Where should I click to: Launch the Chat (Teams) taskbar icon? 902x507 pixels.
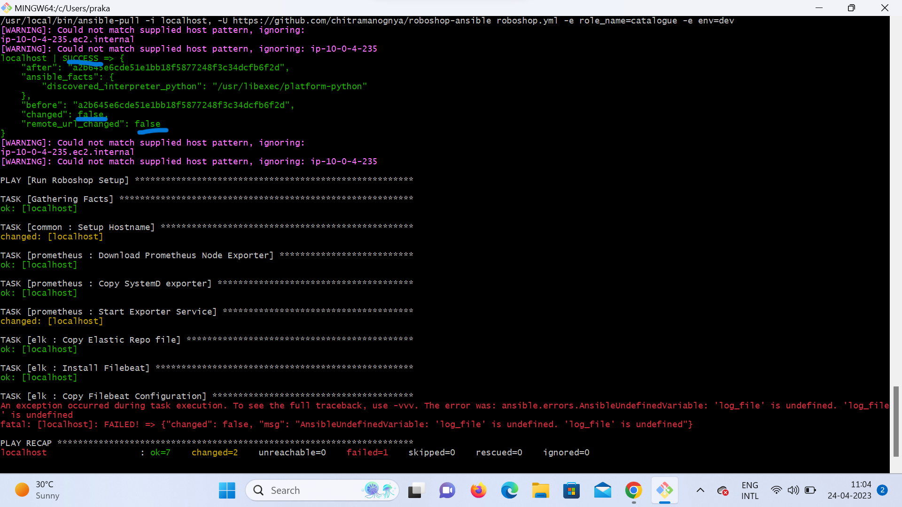447,491
